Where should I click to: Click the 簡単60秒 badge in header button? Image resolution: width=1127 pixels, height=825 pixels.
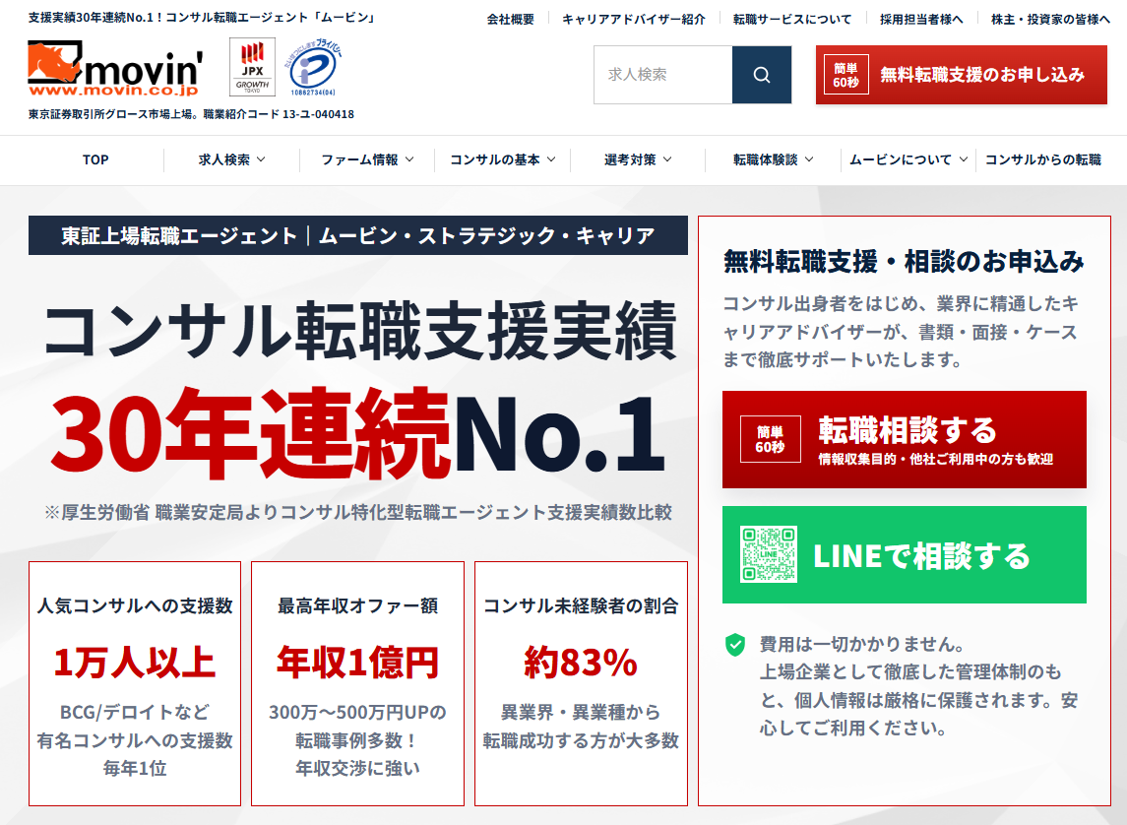845,75
